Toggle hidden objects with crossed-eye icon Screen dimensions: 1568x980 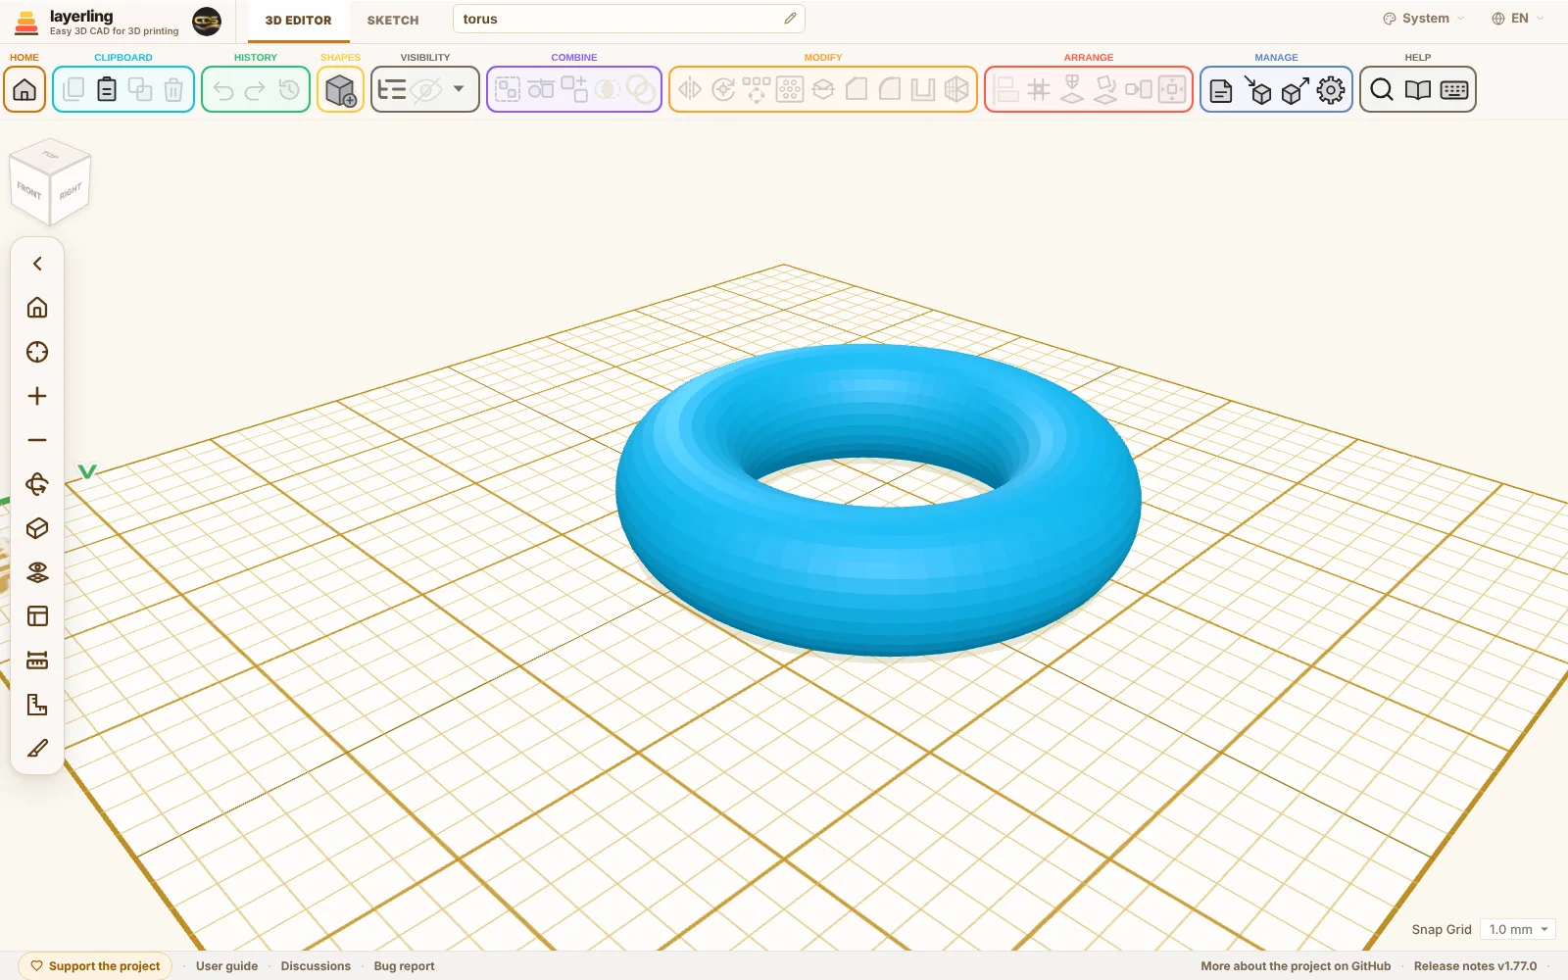(426, 89)
